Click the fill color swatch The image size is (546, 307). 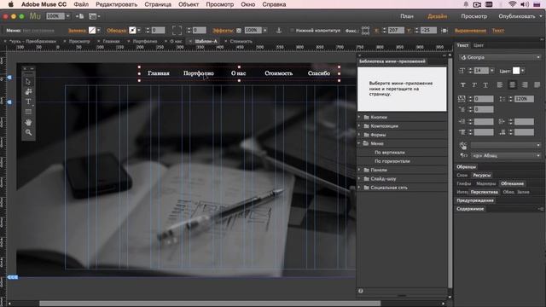(x=92, y=31)
